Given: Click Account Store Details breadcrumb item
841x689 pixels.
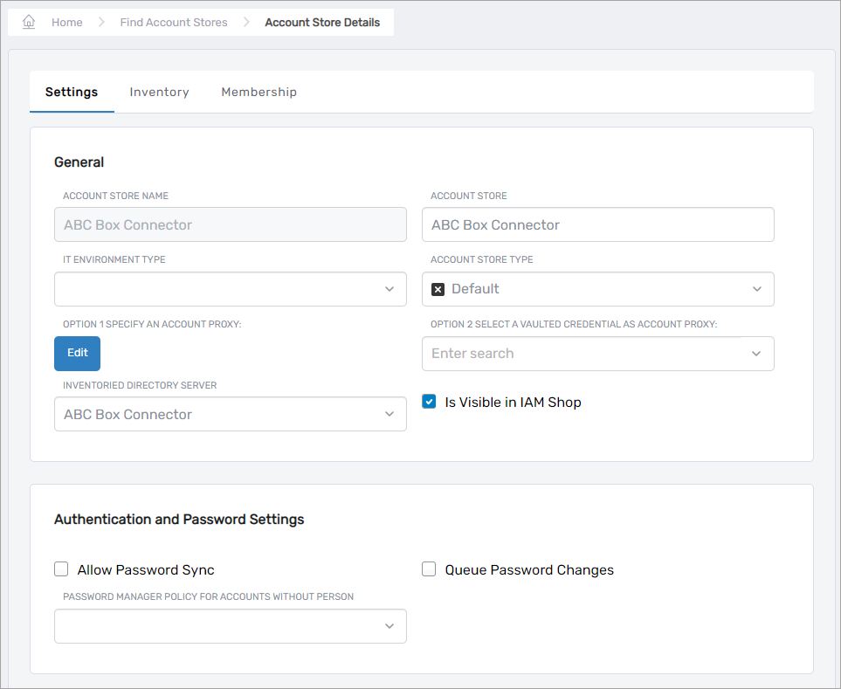Looking at the screenshot, I should (x=322, y=22).
